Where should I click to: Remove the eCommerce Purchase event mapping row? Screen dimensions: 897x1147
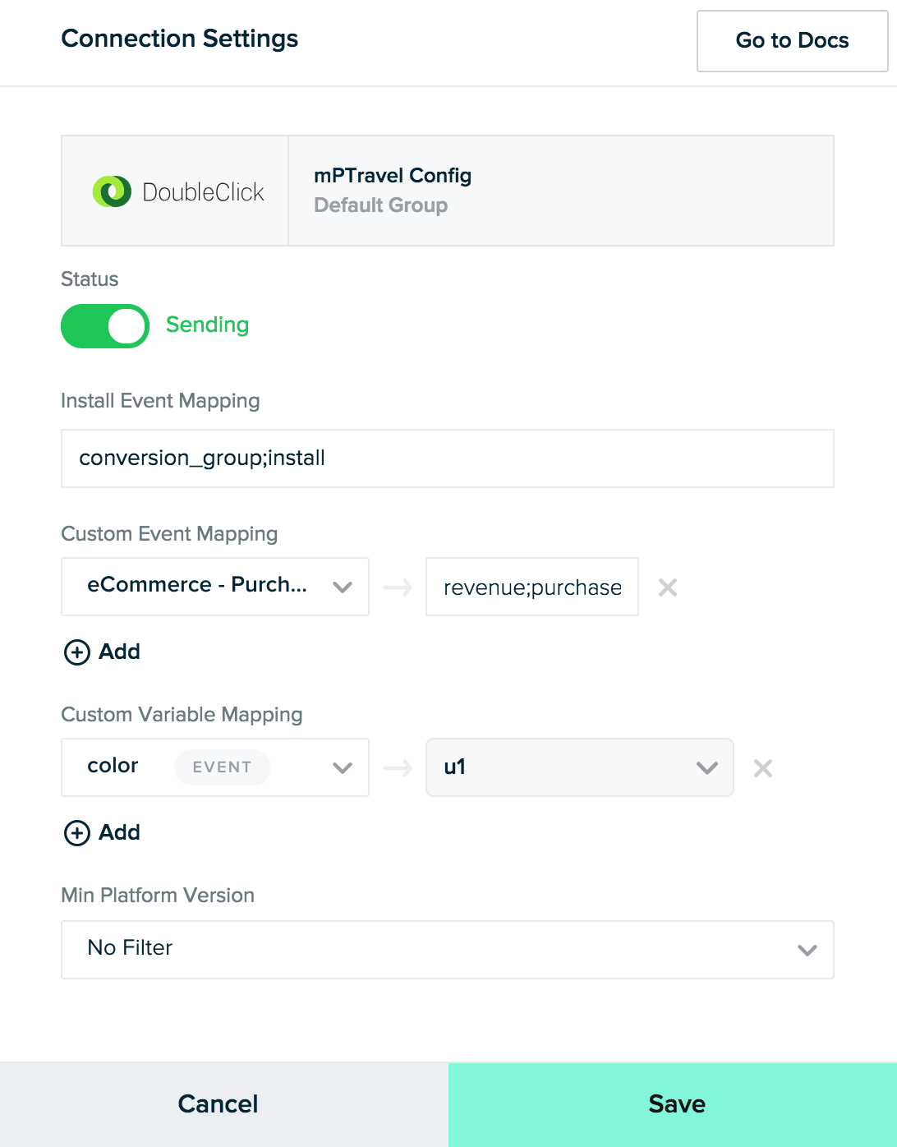point(668,587)
